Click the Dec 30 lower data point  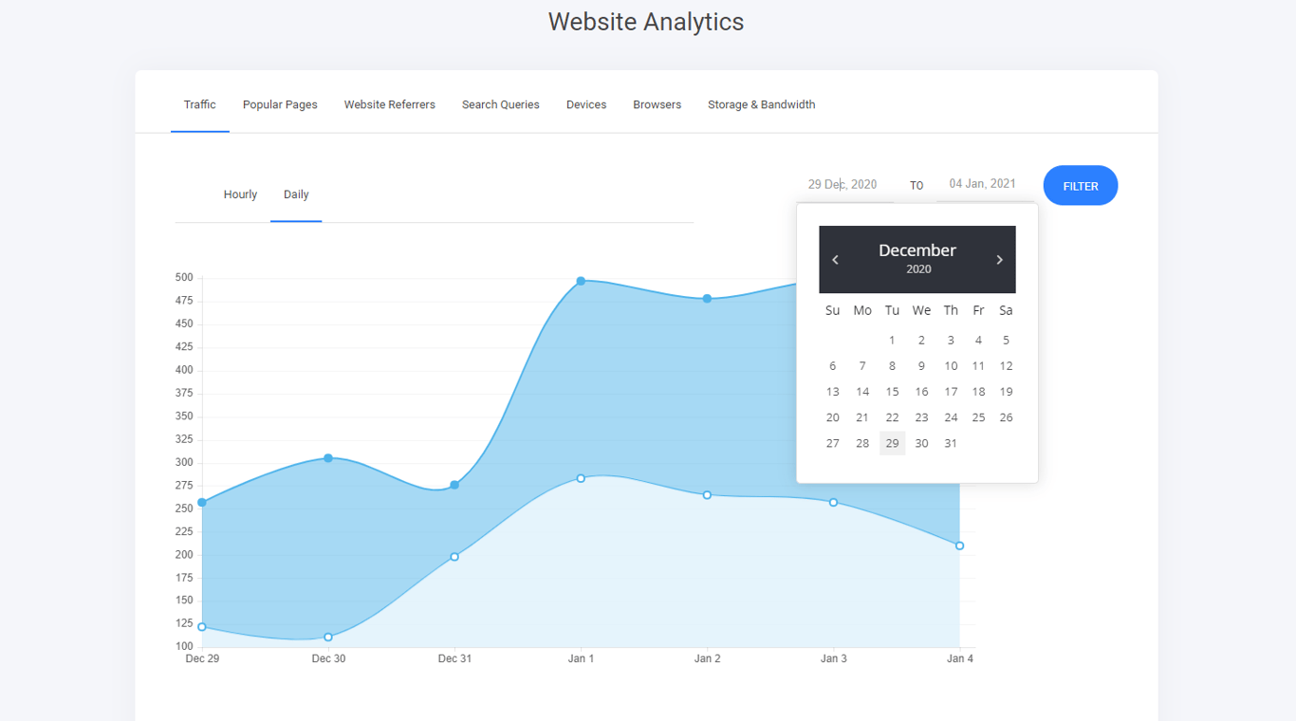328,638
